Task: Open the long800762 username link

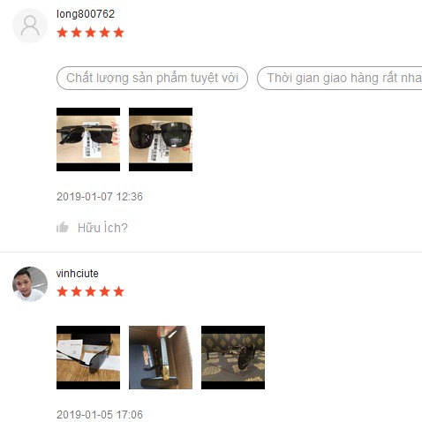Action: (86, 14)
